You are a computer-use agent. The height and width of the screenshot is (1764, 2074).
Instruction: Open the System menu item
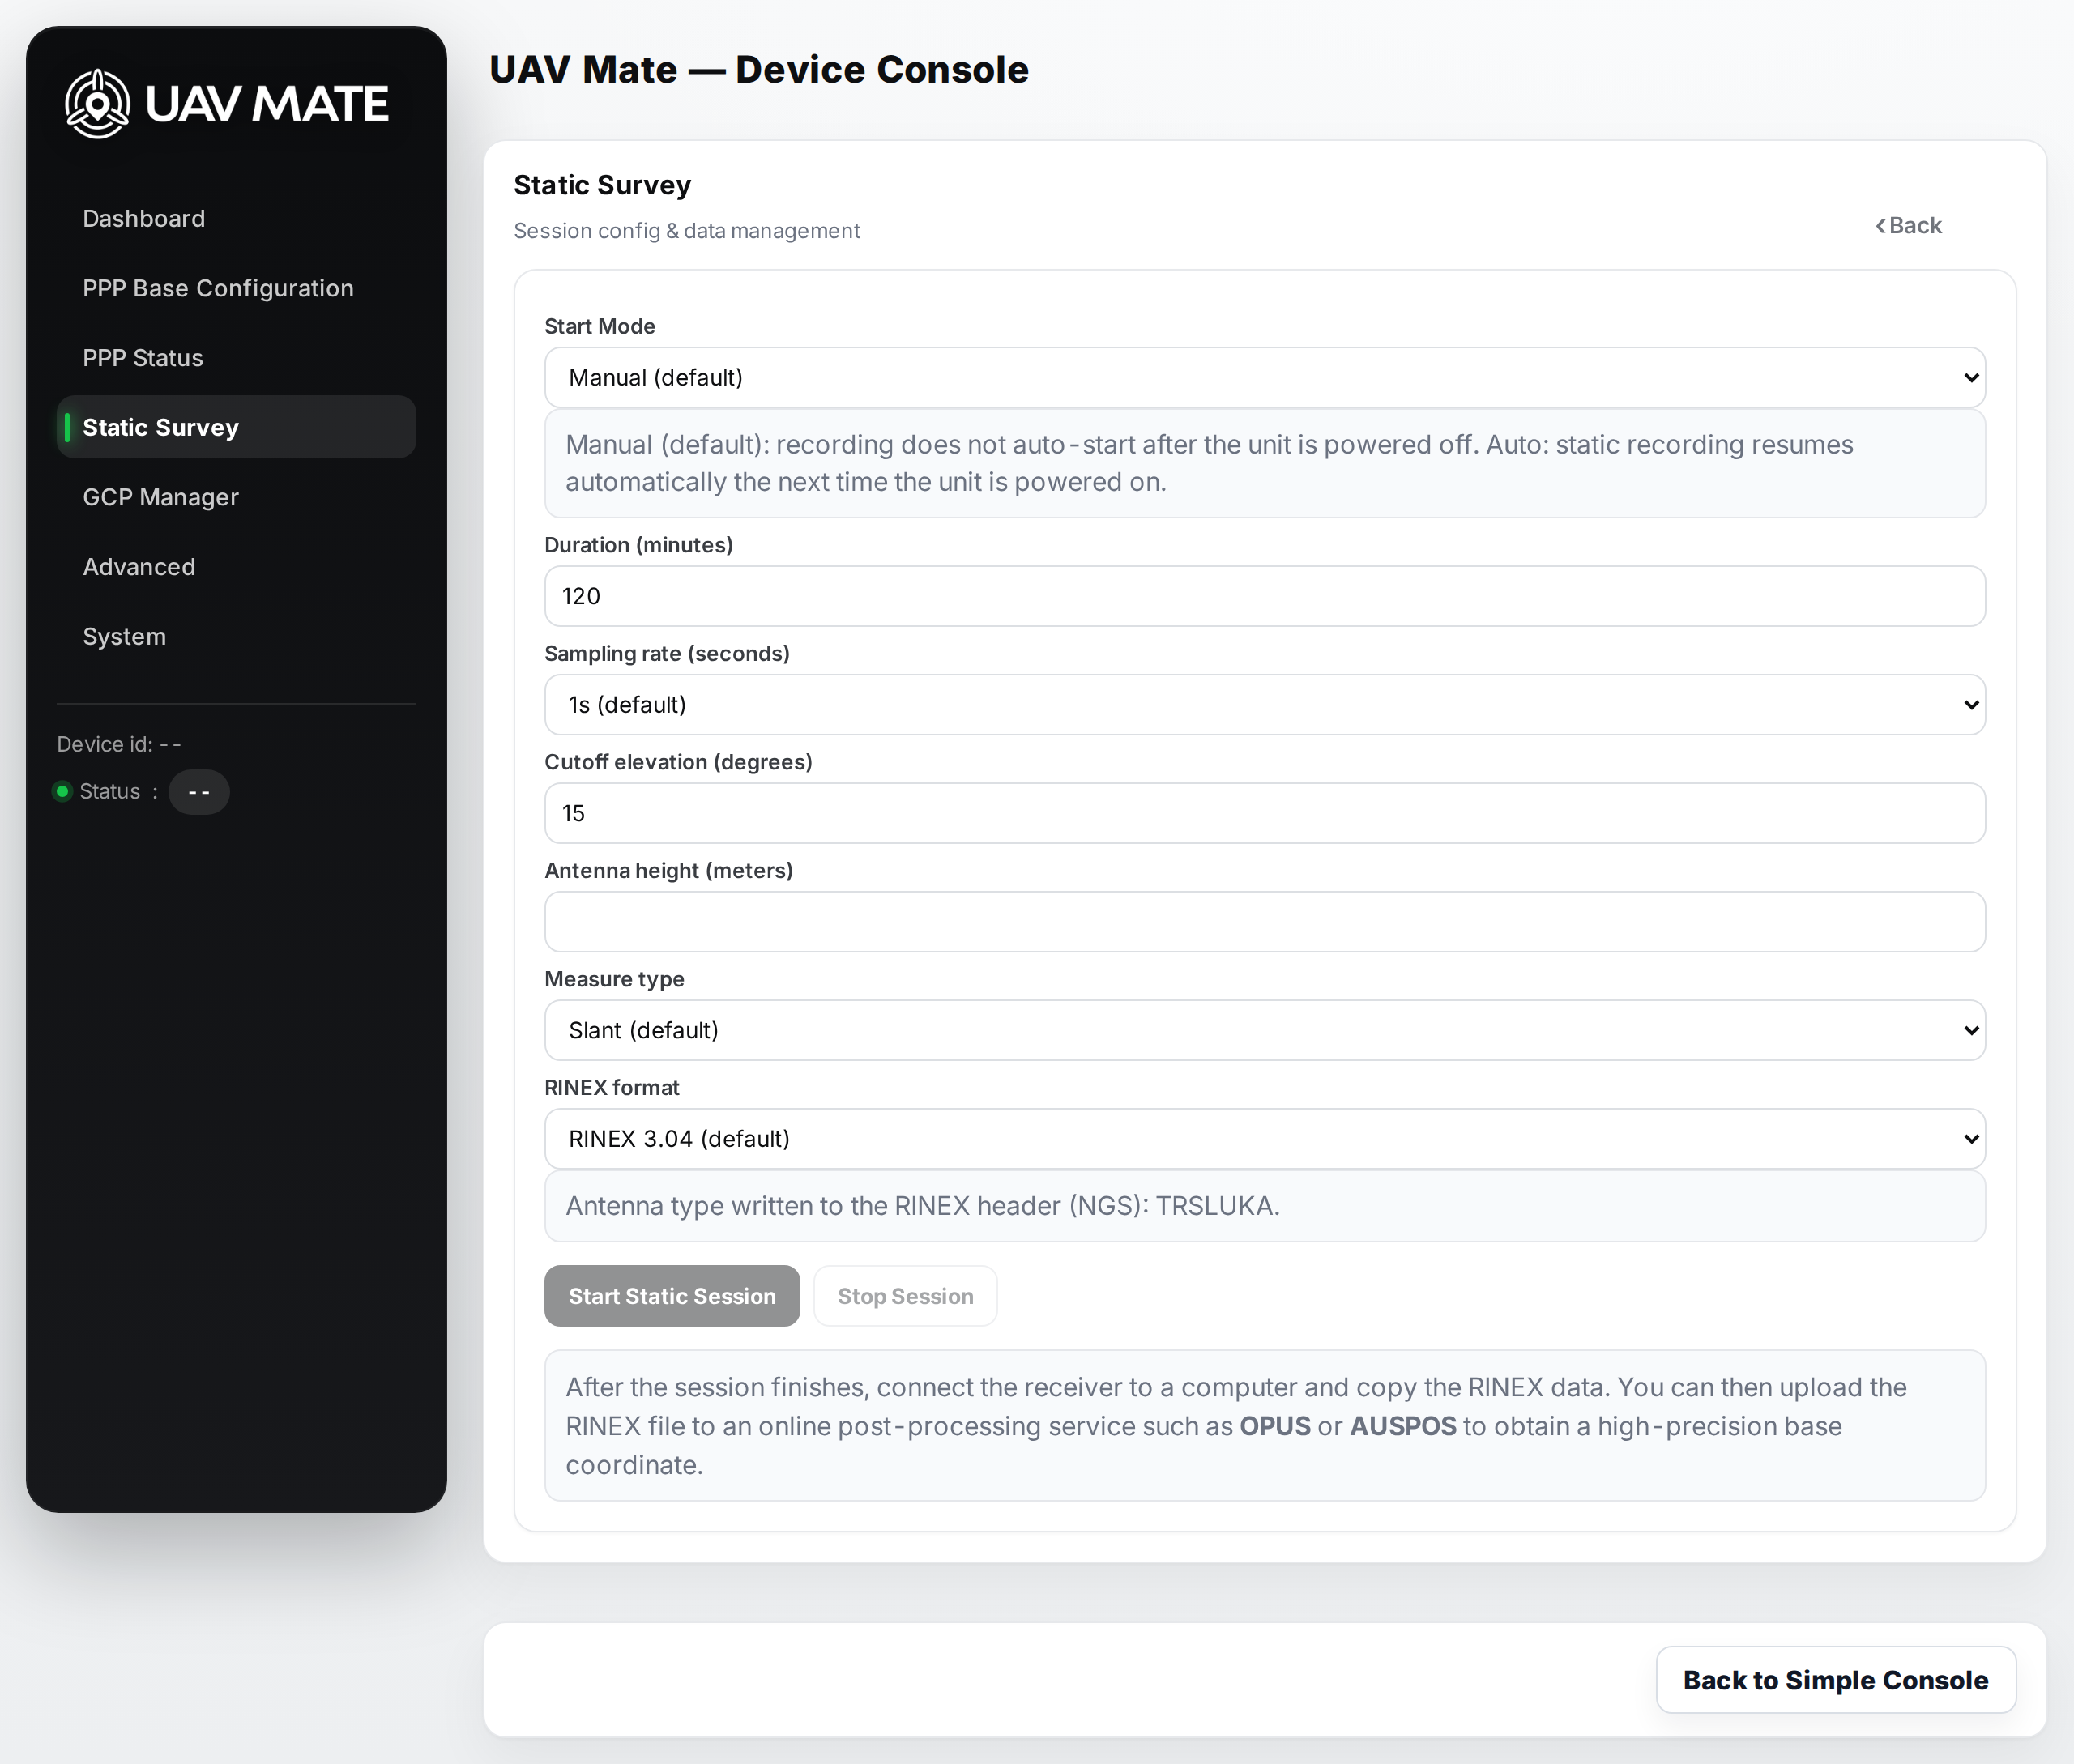[236, 636]
